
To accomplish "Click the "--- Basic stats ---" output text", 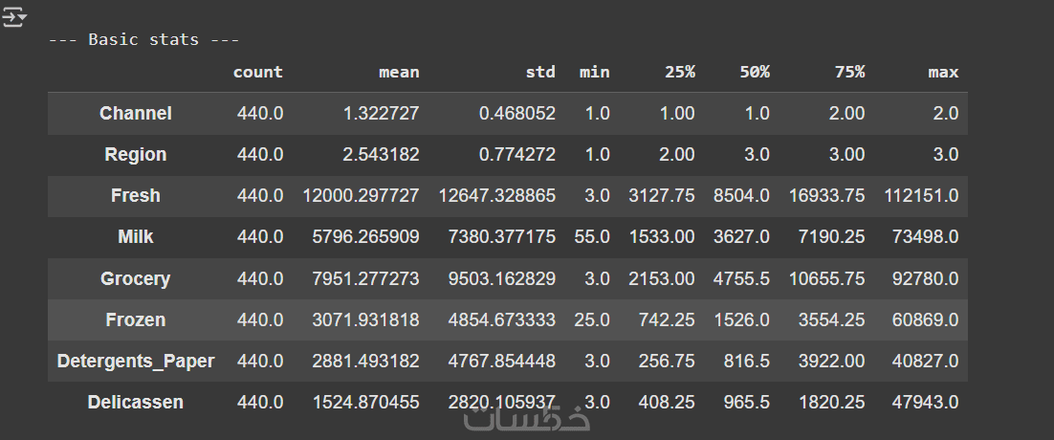I will click(x=144, y=39).
